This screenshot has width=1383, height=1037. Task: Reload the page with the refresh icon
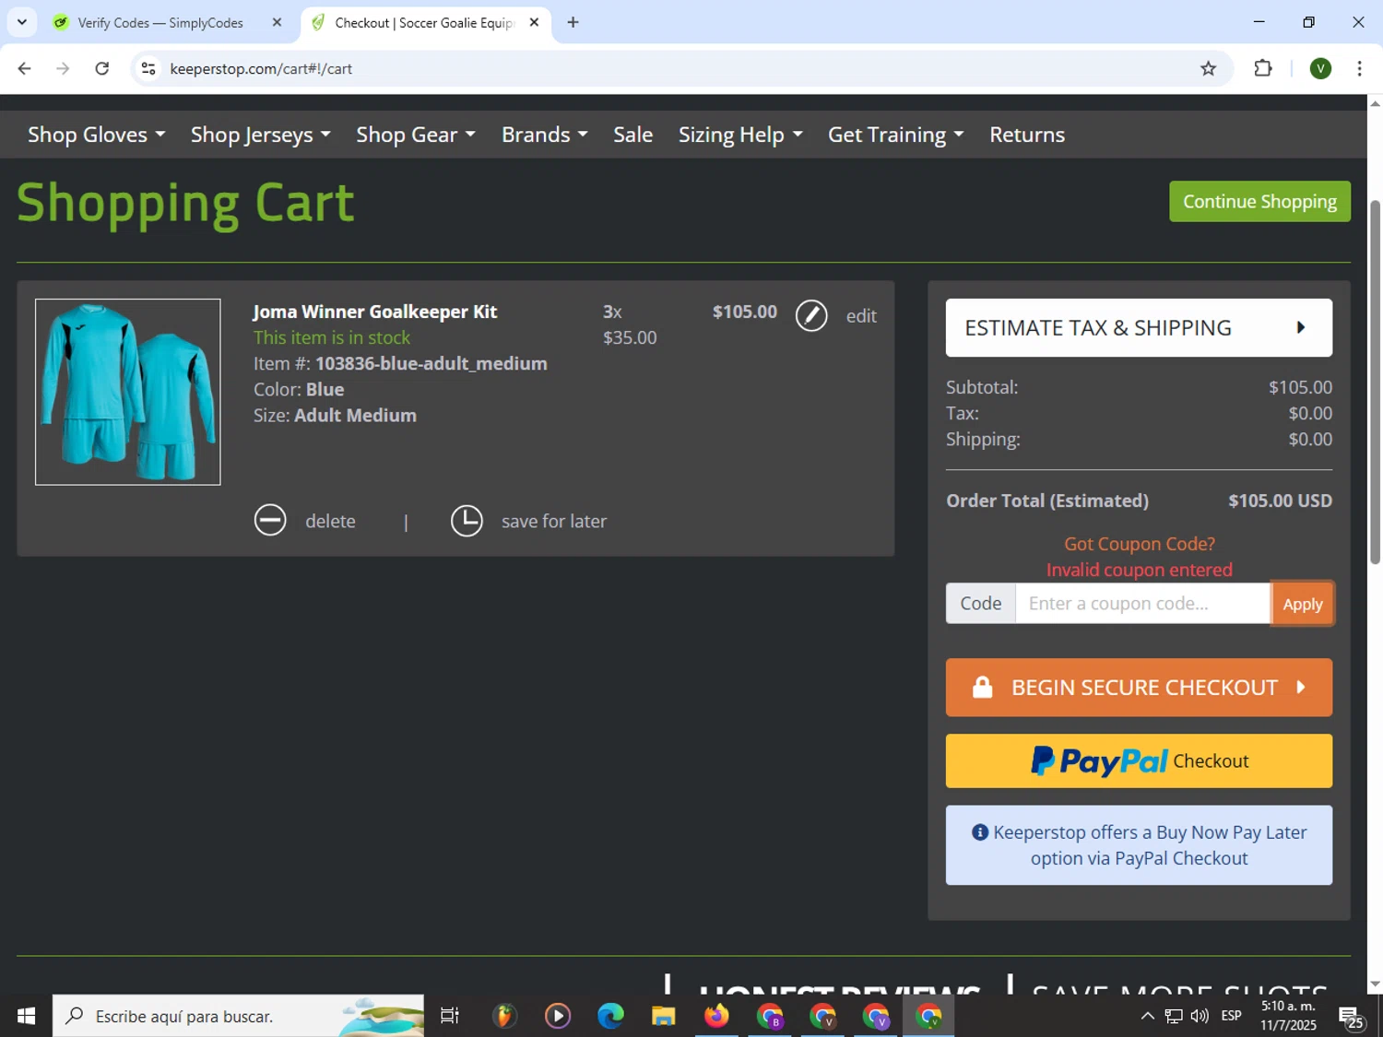pos(102,68)
